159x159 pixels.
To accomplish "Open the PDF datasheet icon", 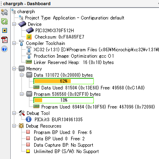I will pos(4,40).
